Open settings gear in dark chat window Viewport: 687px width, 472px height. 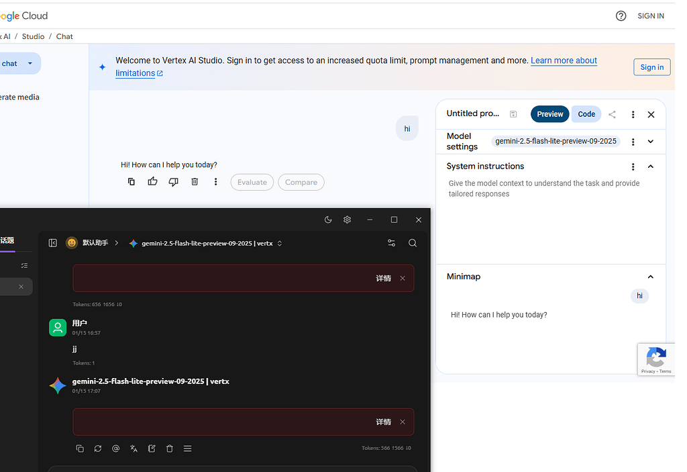click(348, 220)
